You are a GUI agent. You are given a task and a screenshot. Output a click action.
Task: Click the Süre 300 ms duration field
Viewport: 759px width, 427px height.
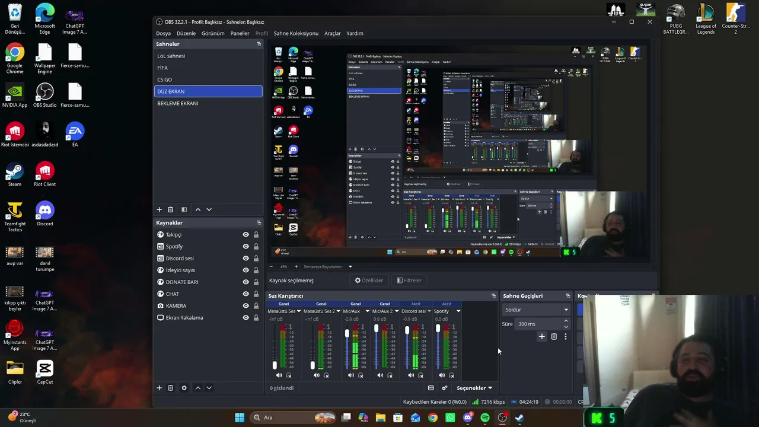[x=543, y=324]
